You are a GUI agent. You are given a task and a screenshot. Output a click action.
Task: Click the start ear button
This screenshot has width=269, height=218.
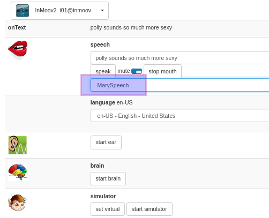[106, 142]
